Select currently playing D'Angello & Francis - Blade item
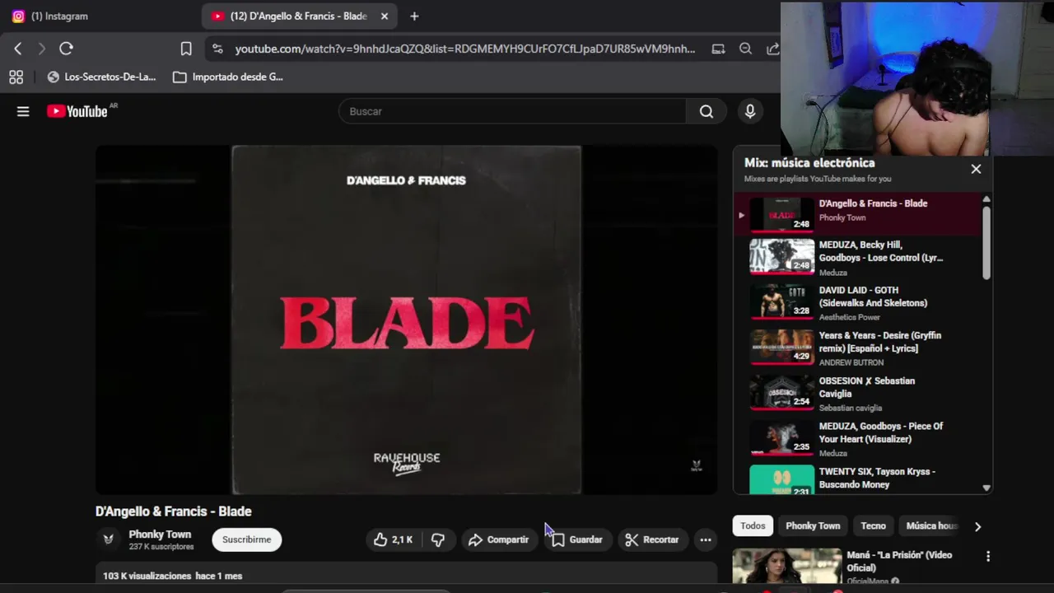Screen dimensions: 1054x593 tap(856, 214)
